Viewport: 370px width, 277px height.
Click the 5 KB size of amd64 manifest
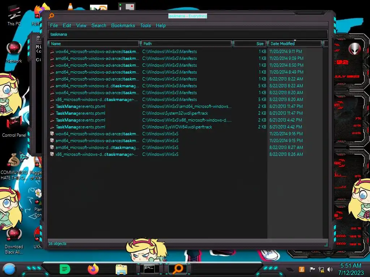pyautogui.click(x=262, y=86)
